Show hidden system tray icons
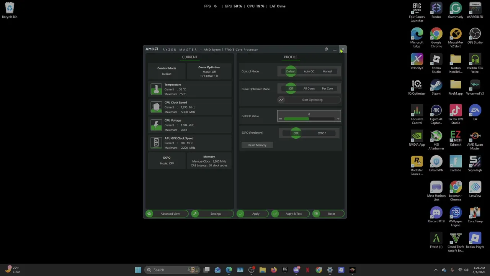The width and height of the screenshot is (490, 276). [x=436, y=270]
